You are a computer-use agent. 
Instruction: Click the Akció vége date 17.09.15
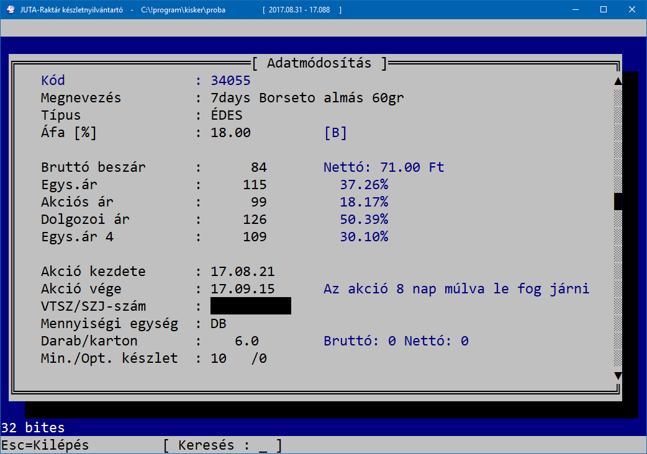(242, 289)
